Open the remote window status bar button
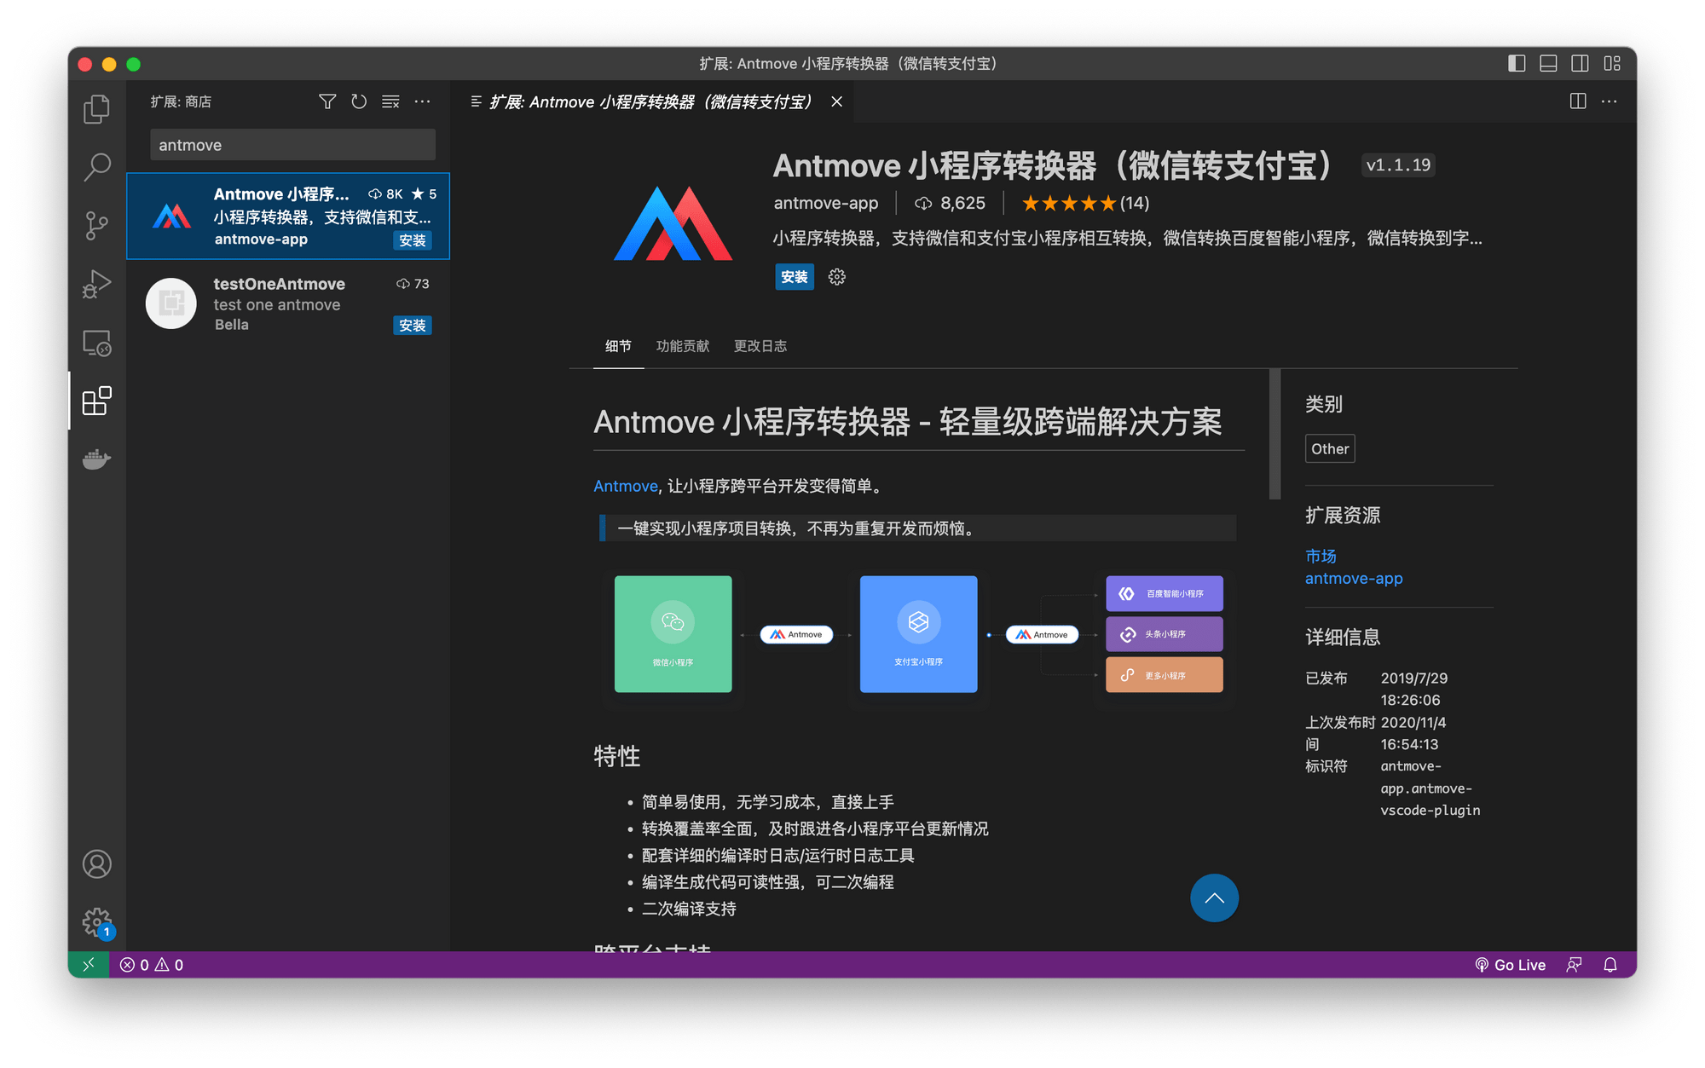 [89, 964]
